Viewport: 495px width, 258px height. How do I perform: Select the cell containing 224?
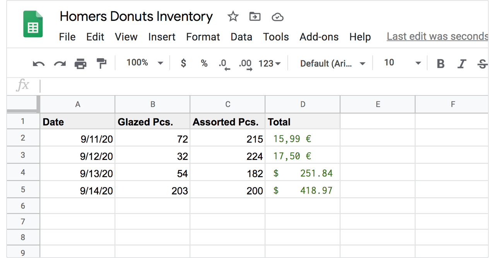tap(227, 155)
